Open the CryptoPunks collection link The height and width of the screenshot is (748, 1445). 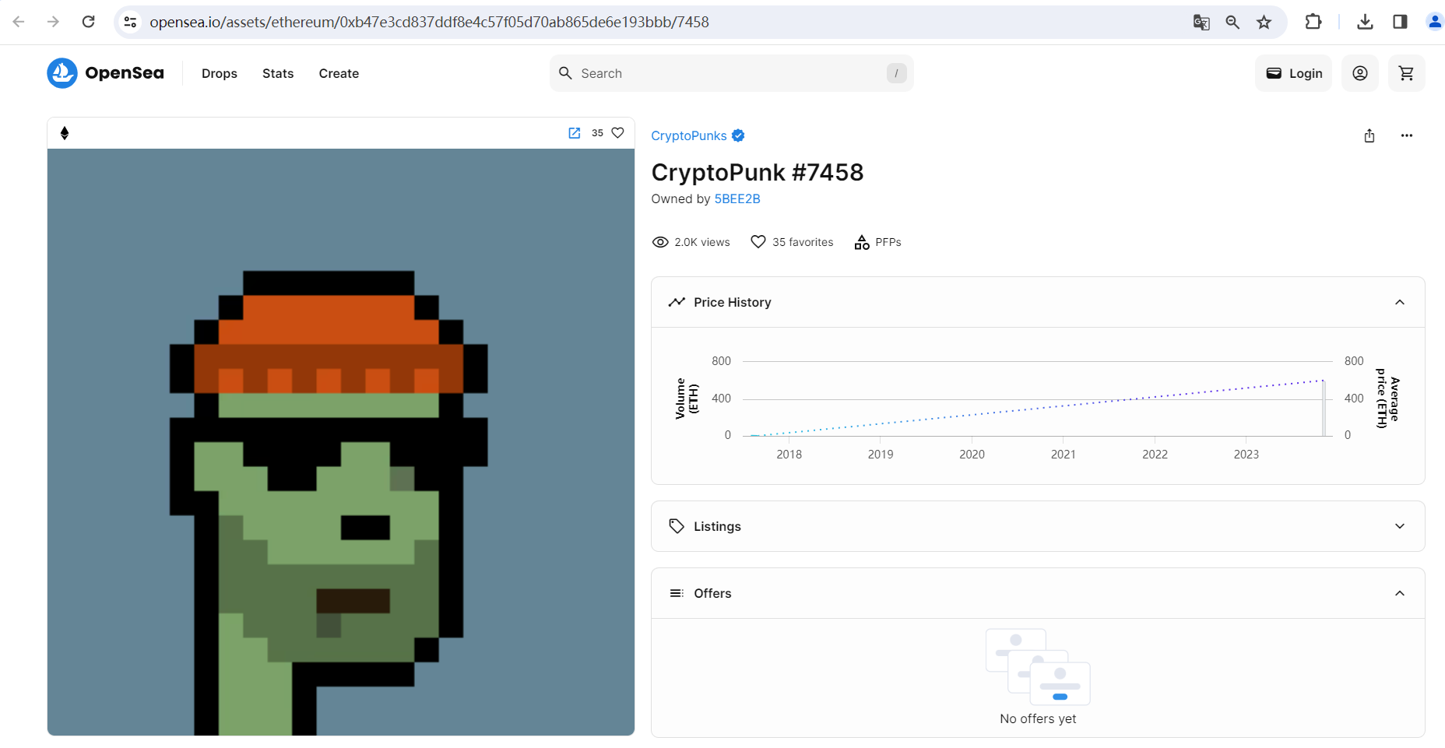689,135
